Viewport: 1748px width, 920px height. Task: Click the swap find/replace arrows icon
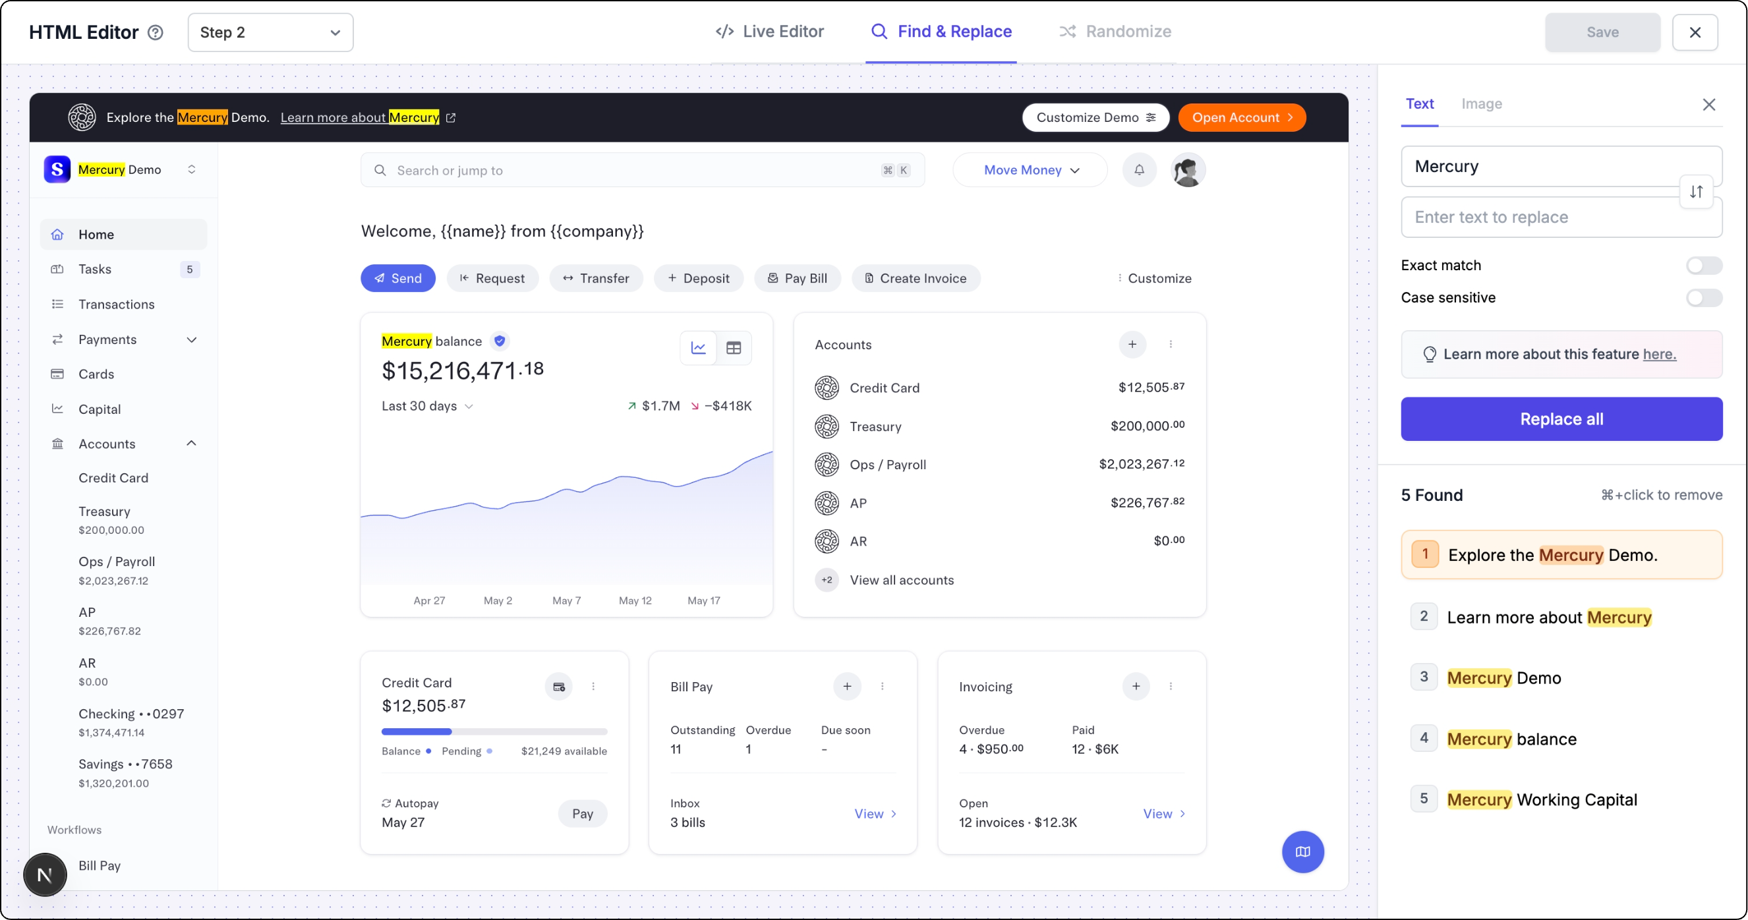coord(1696,192)
